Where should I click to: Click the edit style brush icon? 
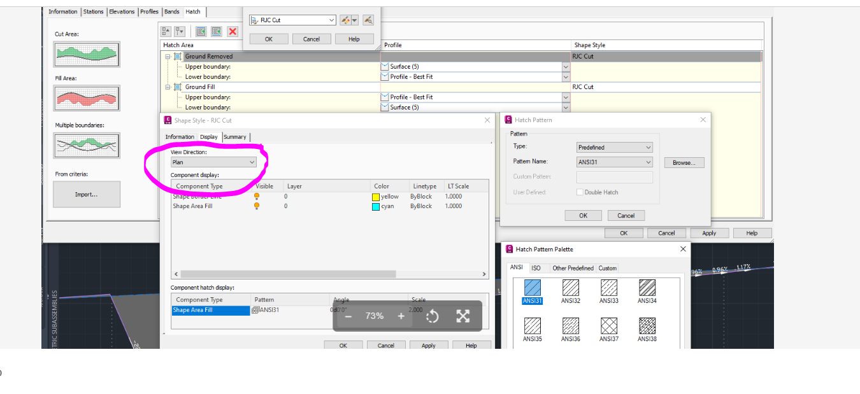(345, 20)
